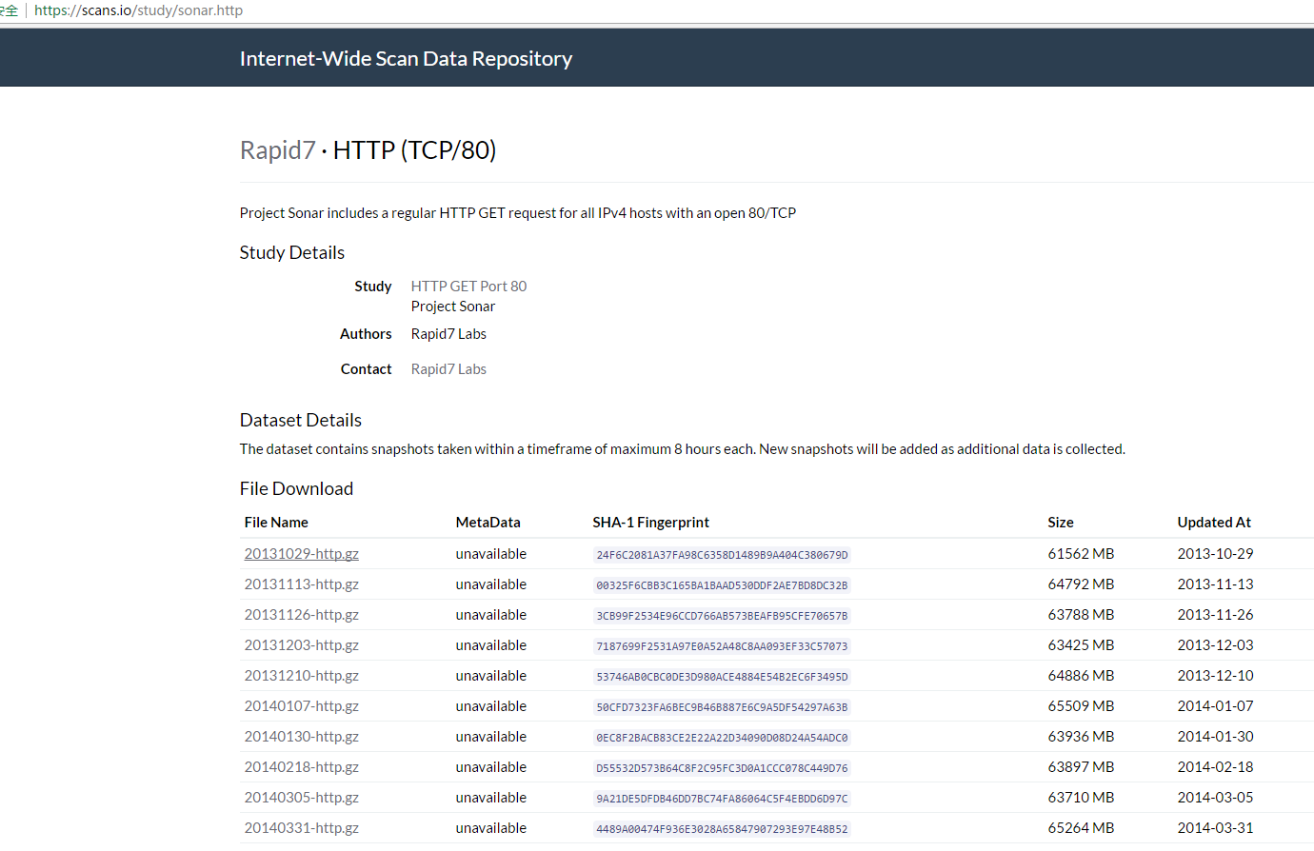Click the 2014-01-07 updated date

1215,705
